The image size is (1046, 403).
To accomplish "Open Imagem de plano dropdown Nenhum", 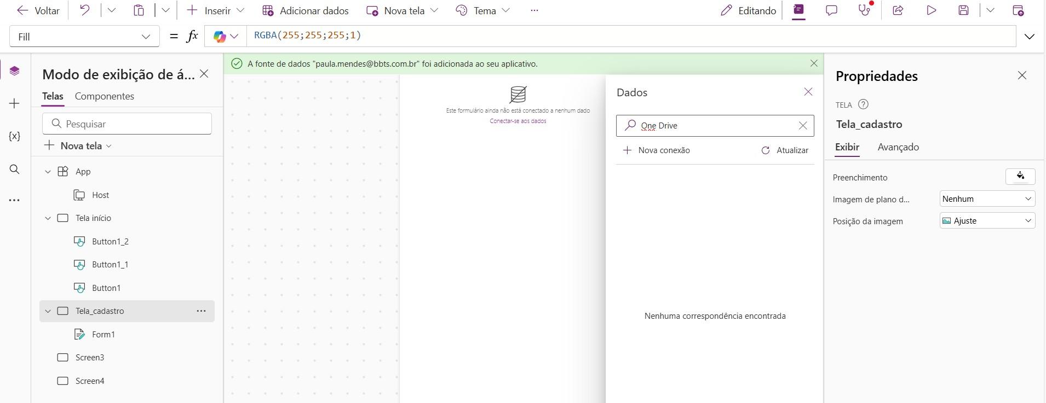I will point(987,199).
